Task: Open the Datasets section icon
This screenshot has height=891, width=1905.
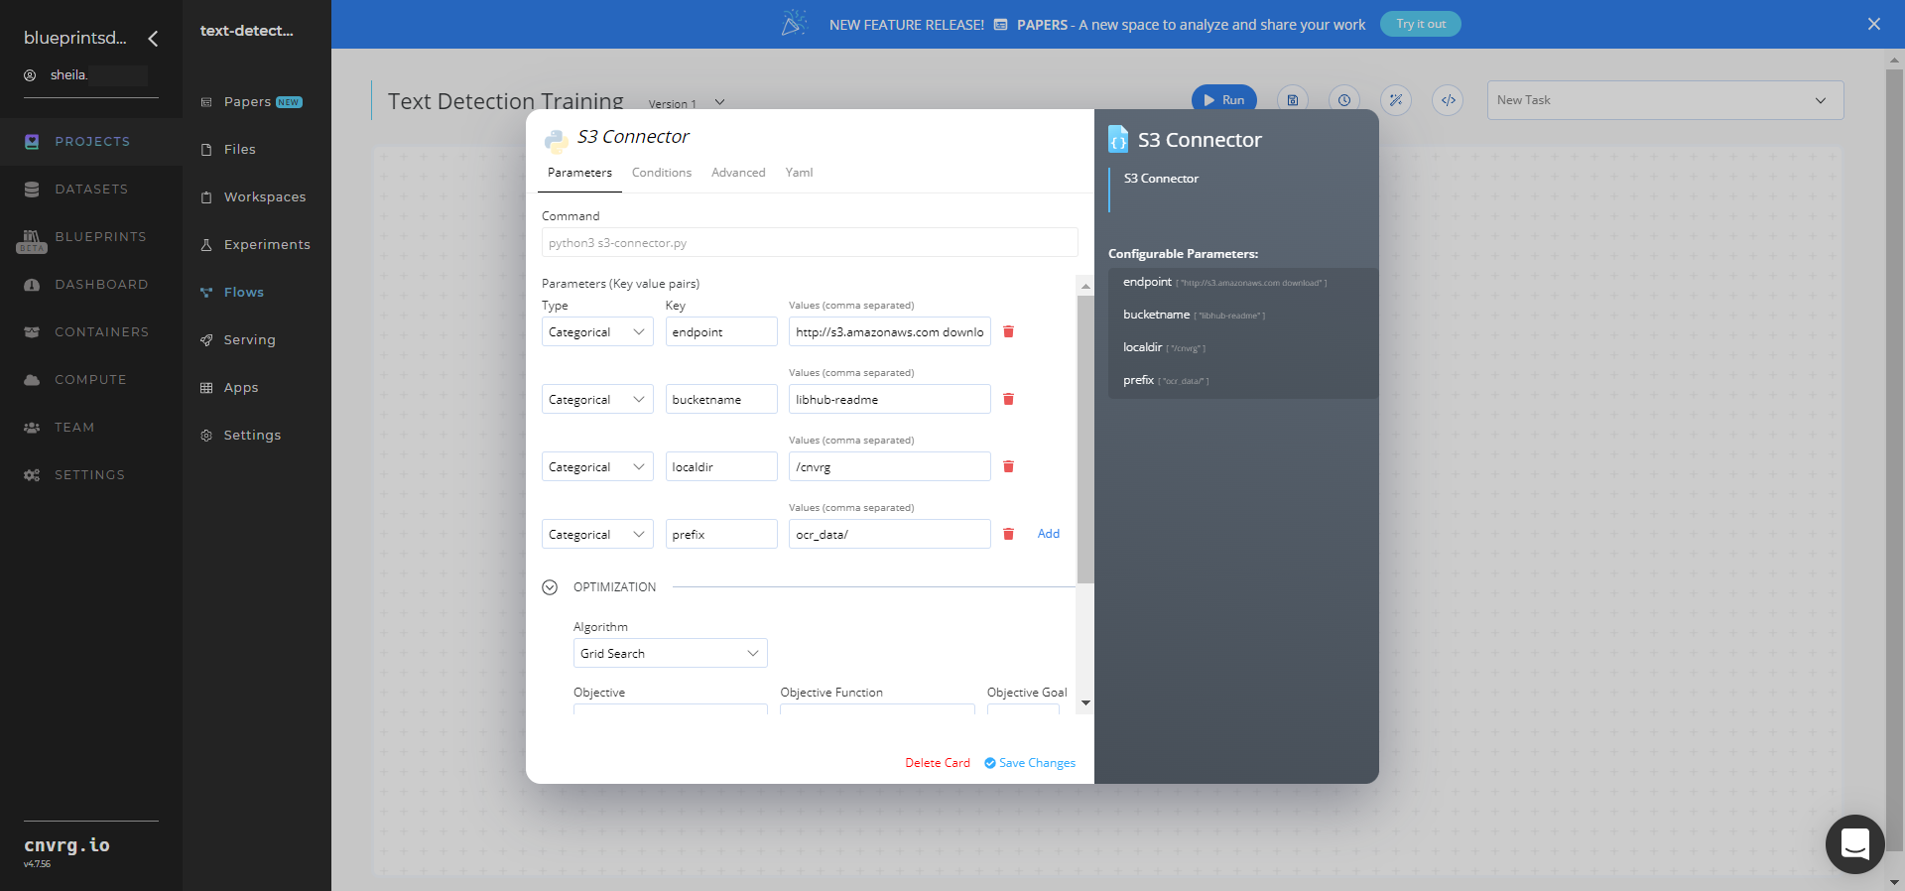Action: click(x=32, y=190)
